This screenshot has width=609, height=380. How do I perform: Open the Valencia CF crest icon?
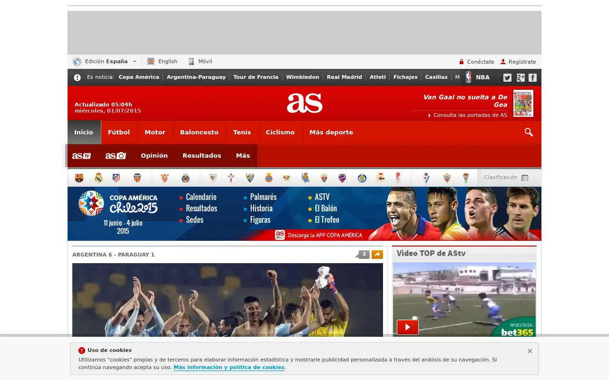tap(138, 178)
